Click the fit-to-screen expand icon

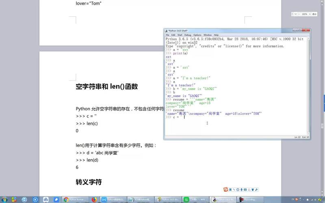296,14
